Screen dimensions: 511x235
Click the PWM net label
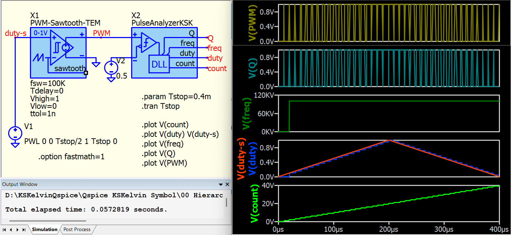click(102, 33)
